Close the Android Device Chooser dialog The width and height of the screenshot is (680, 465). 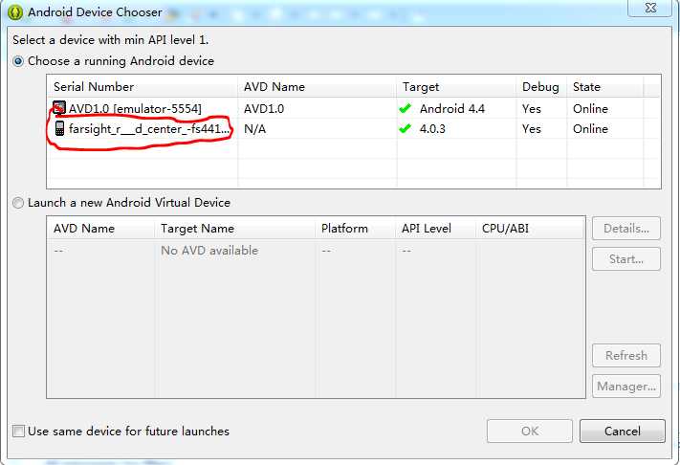[650, 8]
